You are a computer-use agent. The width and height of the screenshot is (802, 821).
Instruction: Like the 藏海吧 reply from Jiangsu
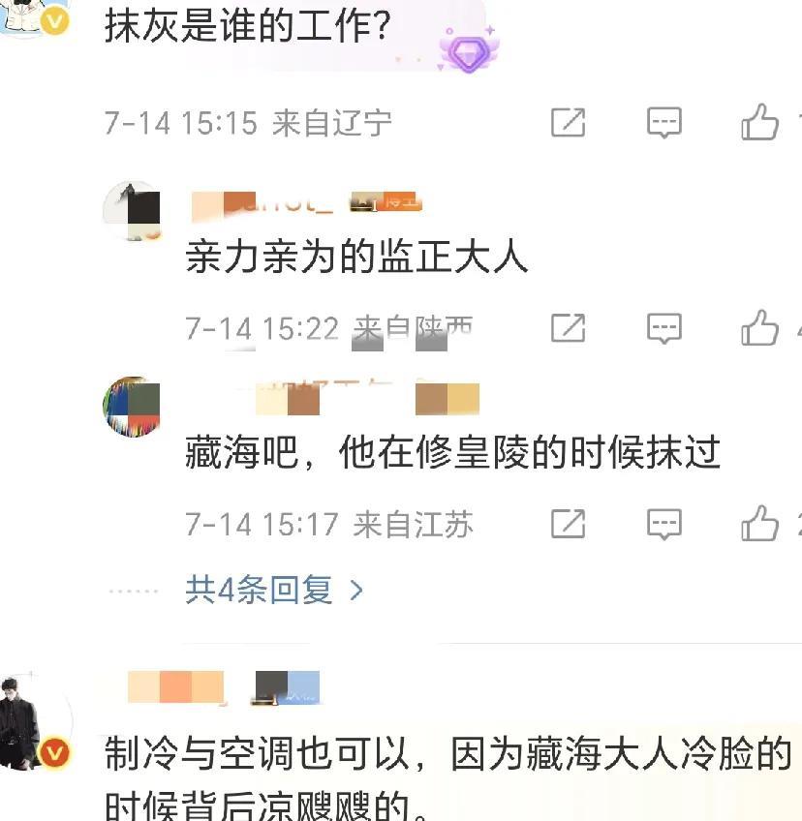click(759, 523)
